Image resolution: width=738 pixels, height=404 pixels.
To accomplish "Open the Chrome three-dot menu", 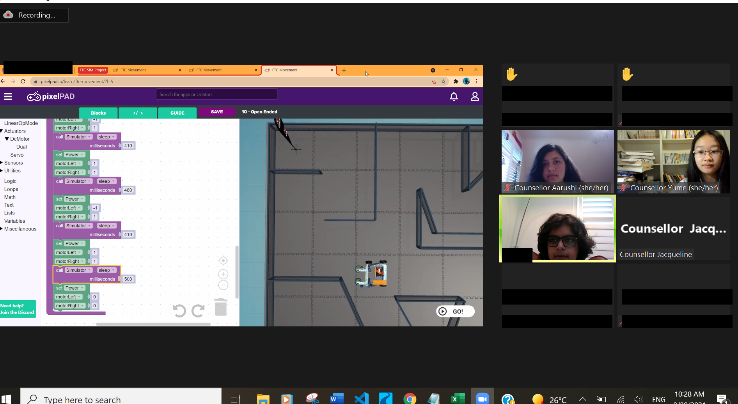I will point(476,82).
